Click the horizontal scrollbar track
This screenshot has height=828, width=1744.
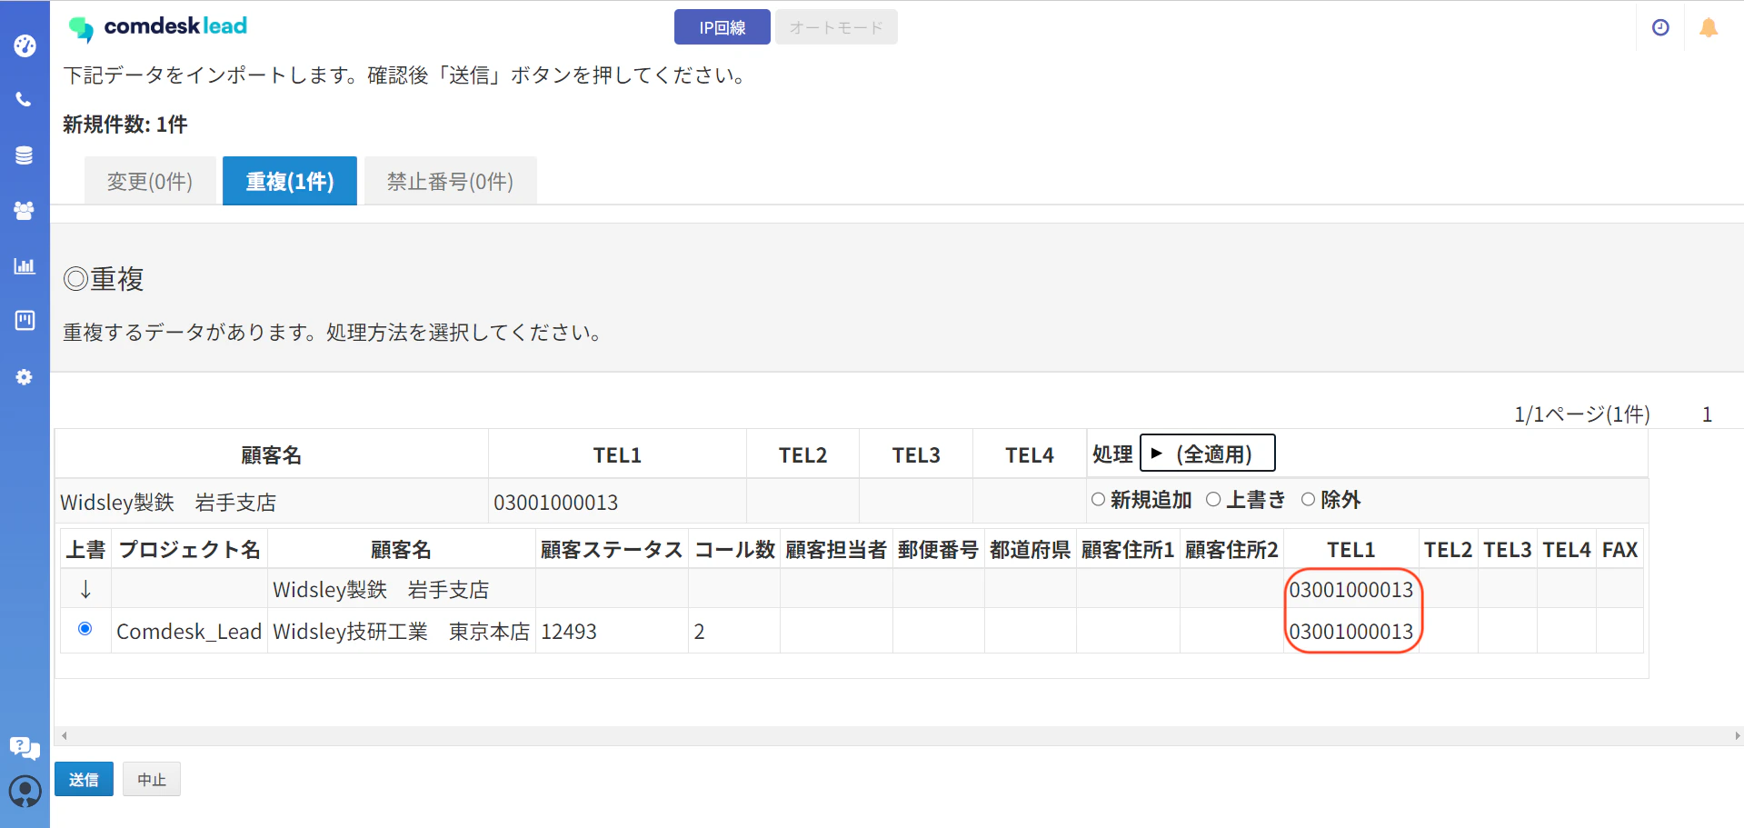pos(900,735)
